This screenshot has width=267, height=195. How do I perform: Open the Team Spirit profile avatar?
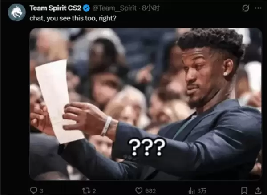pos(17,12)
